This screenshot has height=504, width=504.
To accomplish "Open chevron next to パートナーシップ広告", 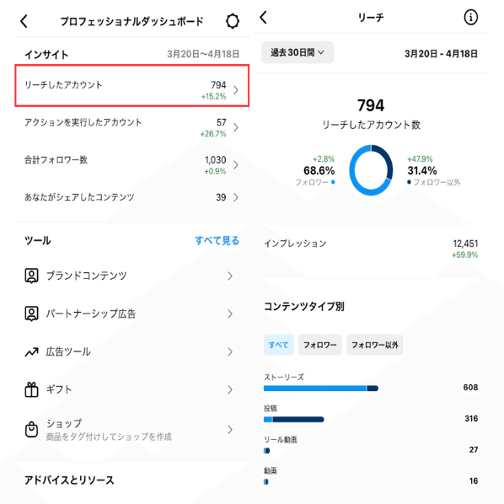I will click(x=230, y=314).
